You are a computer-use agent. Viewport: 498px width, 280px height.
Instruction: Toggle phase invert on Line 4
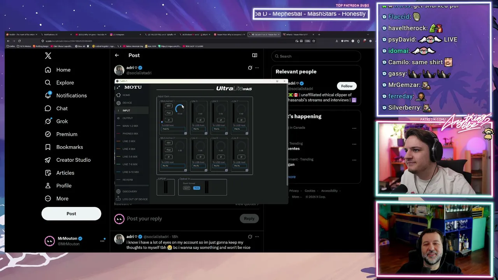pos(200,157)
